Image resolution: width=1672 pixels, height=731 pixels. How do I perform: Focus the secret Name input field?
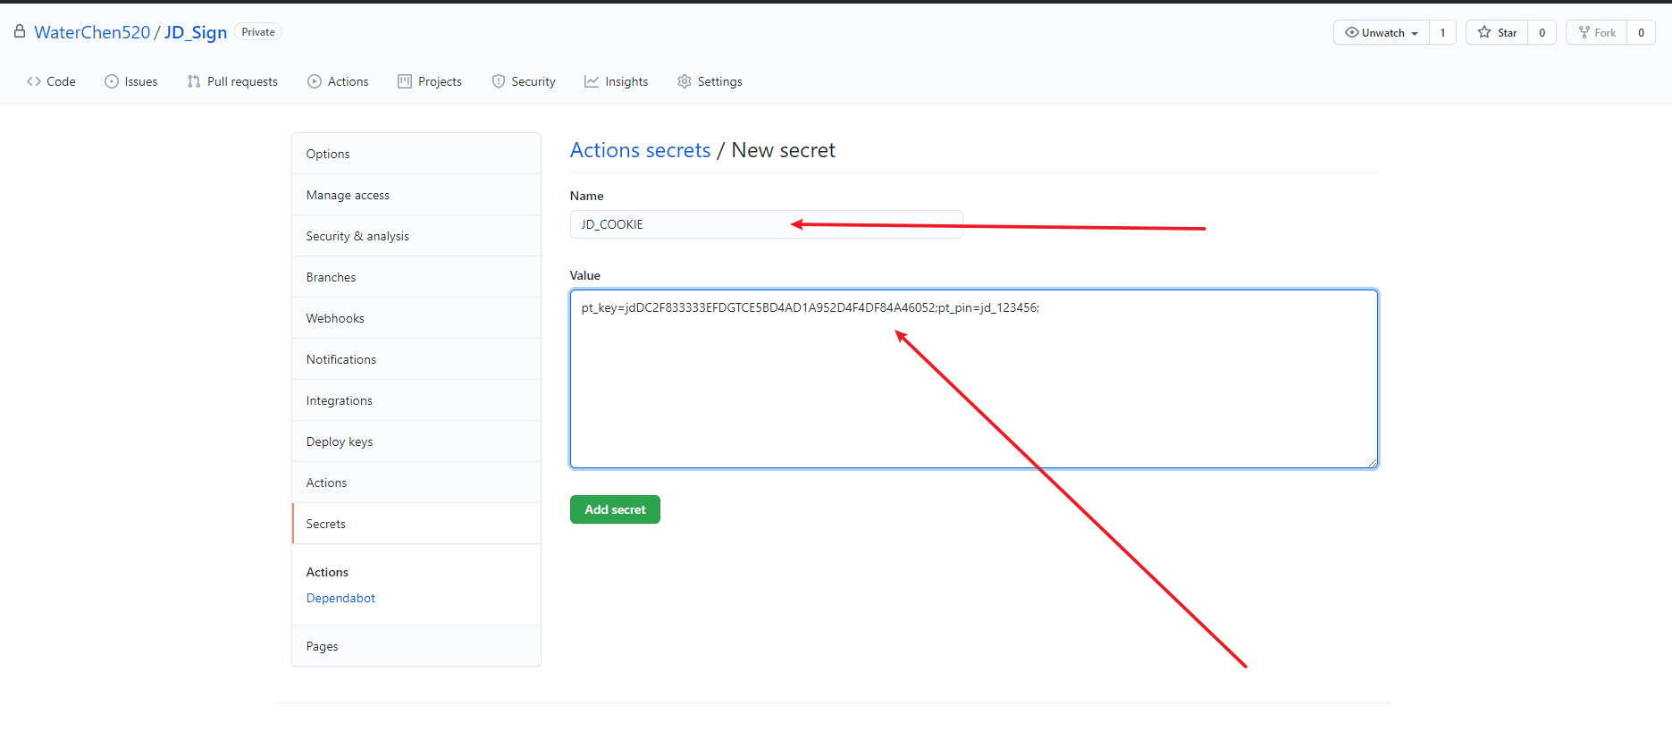click(x=766, y=224)
